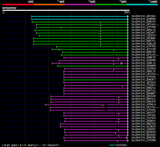Open the UniRef100_A5CAV7 entry
The width and height of the screenshot is (160, 147).
pos(143,33)
